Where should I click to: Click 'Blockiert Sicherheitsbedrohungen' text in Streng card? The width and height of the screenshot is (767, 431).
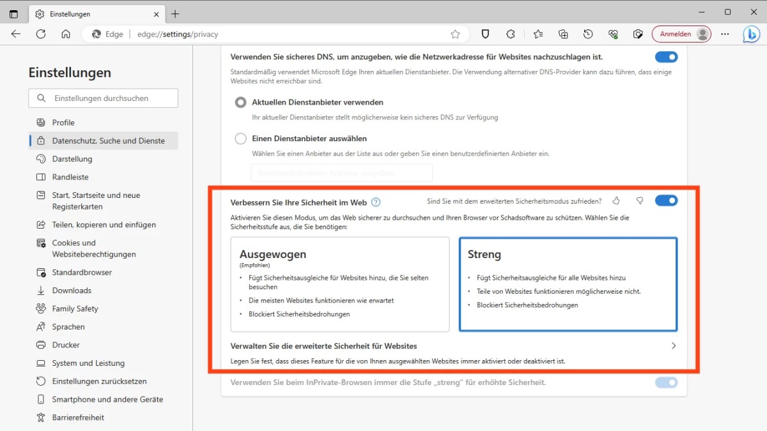pos(527,305)
